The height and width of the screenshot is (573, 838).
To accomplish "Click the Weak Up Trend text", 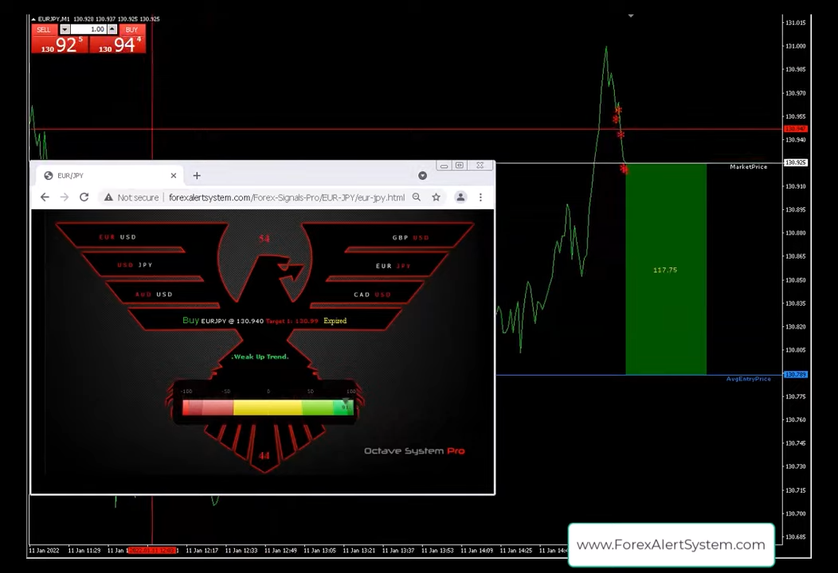I will 260,357.
